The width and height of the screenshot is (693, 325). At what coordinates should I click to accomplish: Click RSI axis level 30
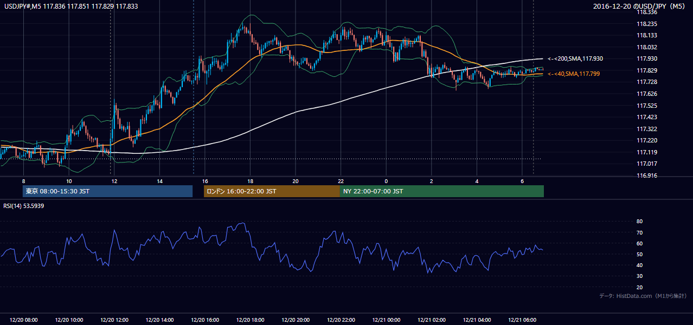640,276
